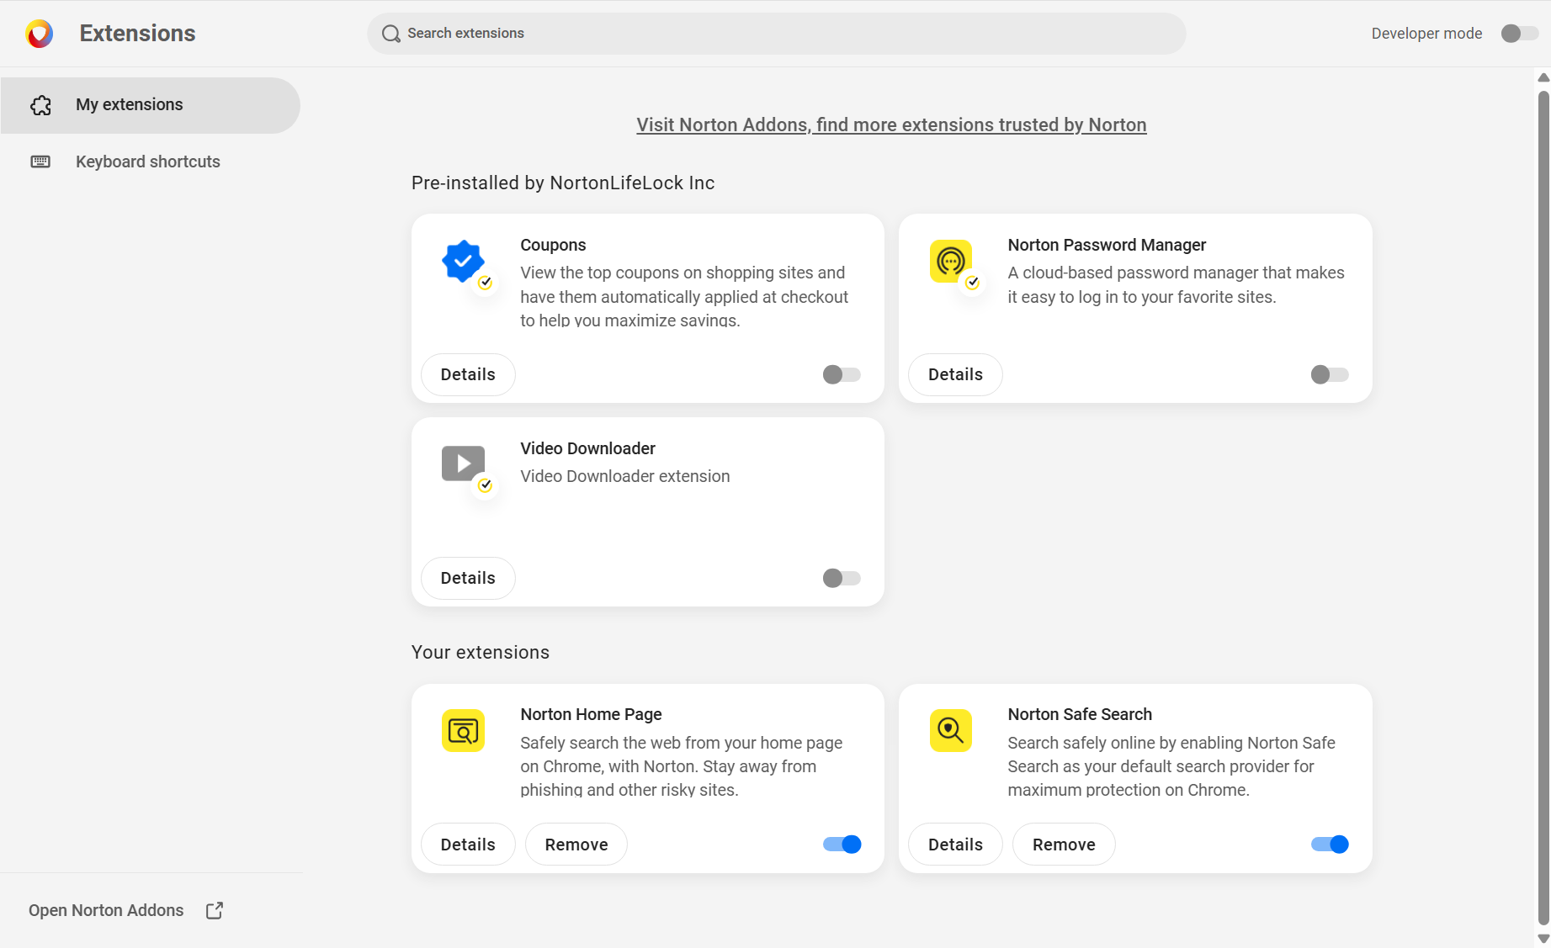1551x948 pixels.
Task: Focus the Search extensions field
Action: [776, 34]
